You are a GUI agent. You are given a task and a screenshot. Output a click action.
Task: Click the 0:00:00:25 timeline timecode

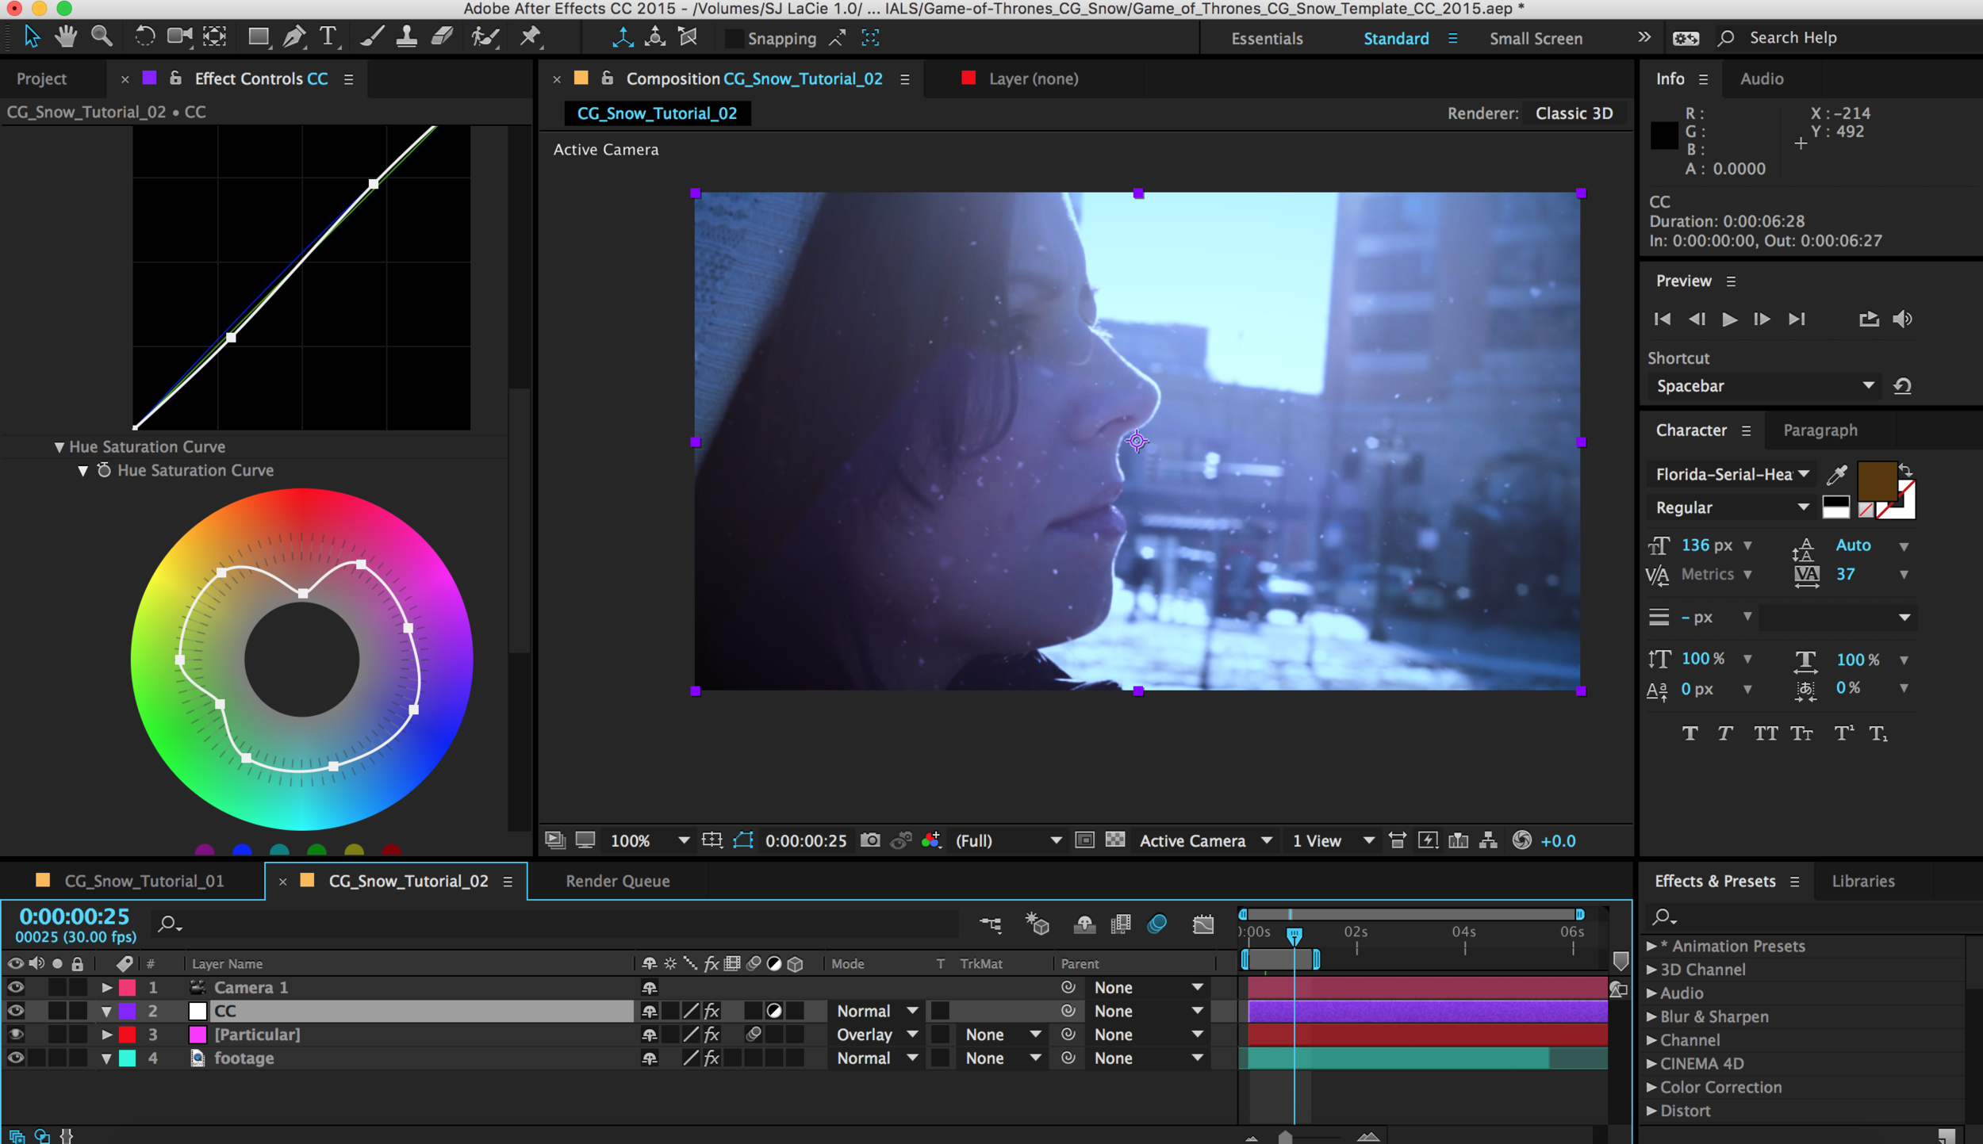coord(74,916)
